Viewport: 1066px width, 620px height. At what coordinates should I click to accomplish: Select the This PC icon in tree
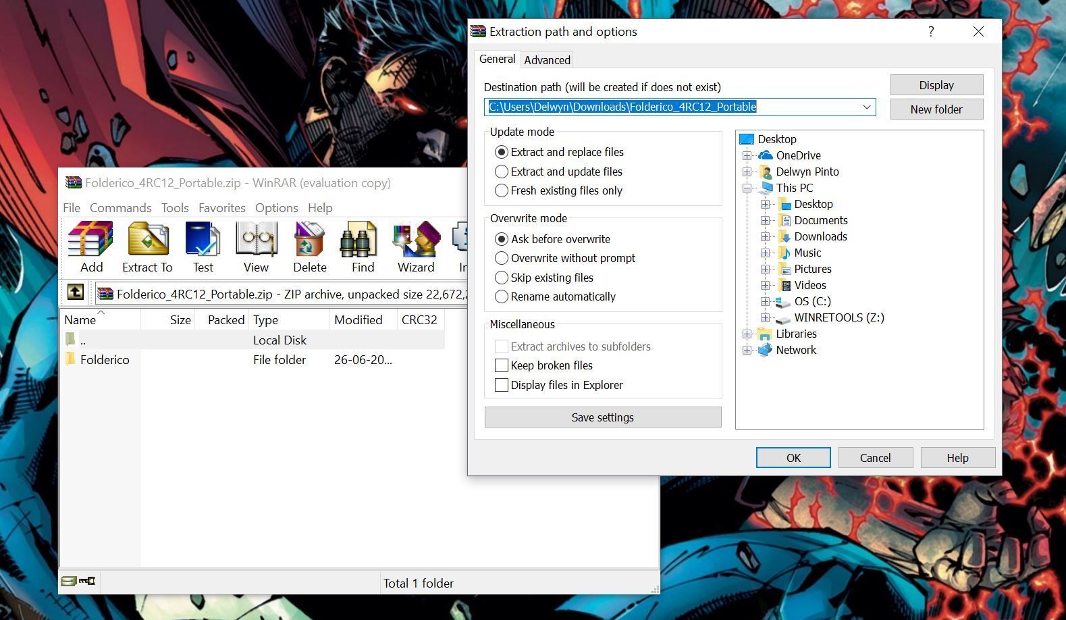(766, 188)
